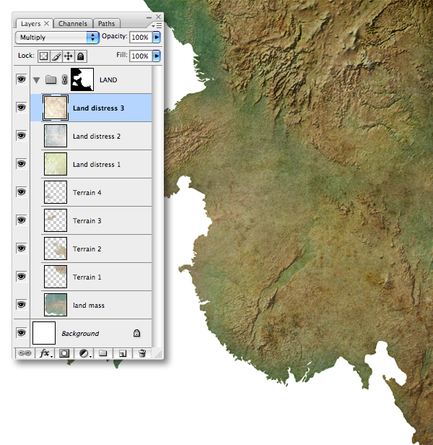Open the Opacity slider arrow
This screenshot has width=433, height=445.
coord(157,37)
